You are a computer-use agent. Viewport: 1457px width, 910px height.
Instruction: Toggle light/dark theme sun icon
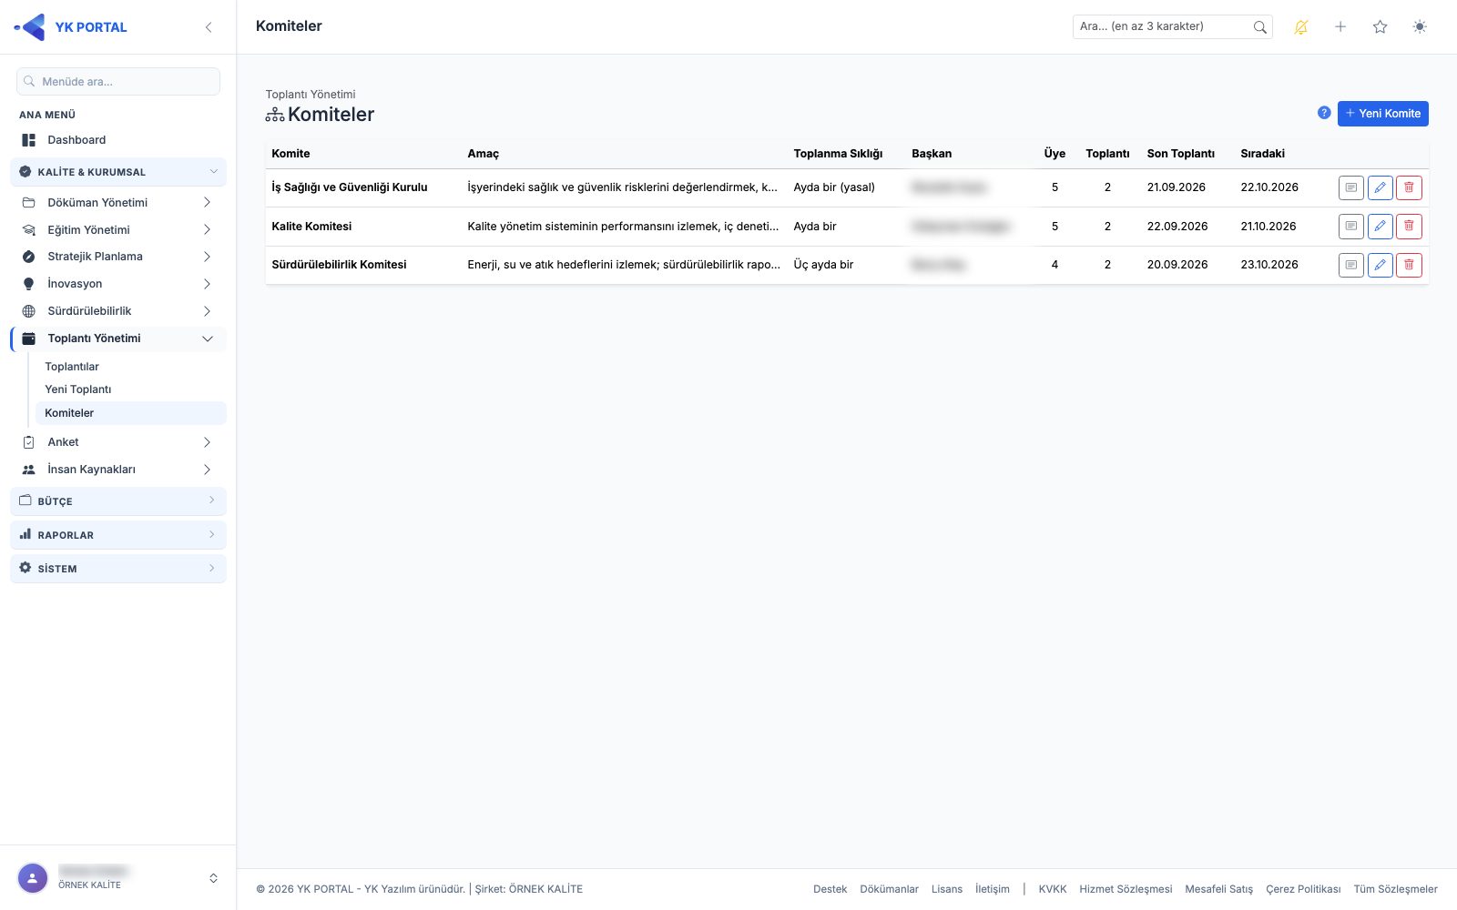tap(1420, 27)
